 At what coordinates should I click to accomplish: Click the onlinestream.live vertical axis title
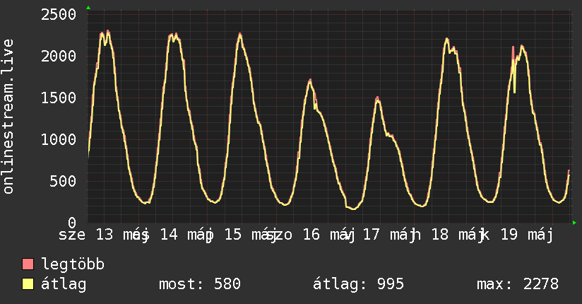point(8,117)
